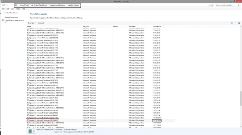Expand chevron after All Control Panel Items
The image size is (242, 135).
48,5
